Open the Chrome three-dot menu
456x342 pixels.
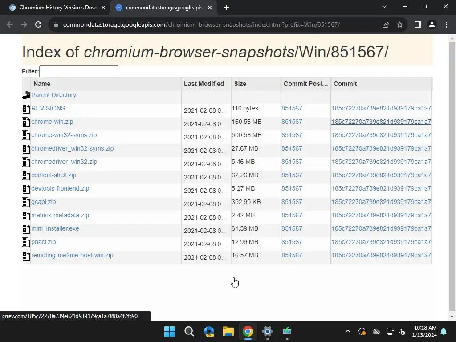(x=446, y=25)
